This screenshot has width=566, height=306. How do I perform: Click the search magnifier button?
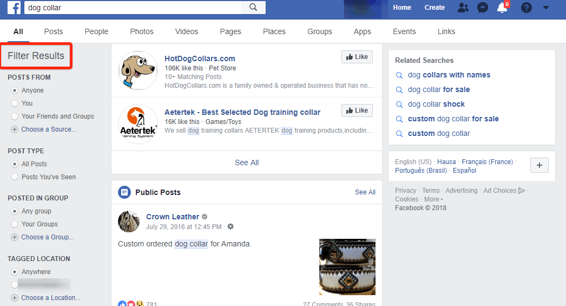pos(253,7)
